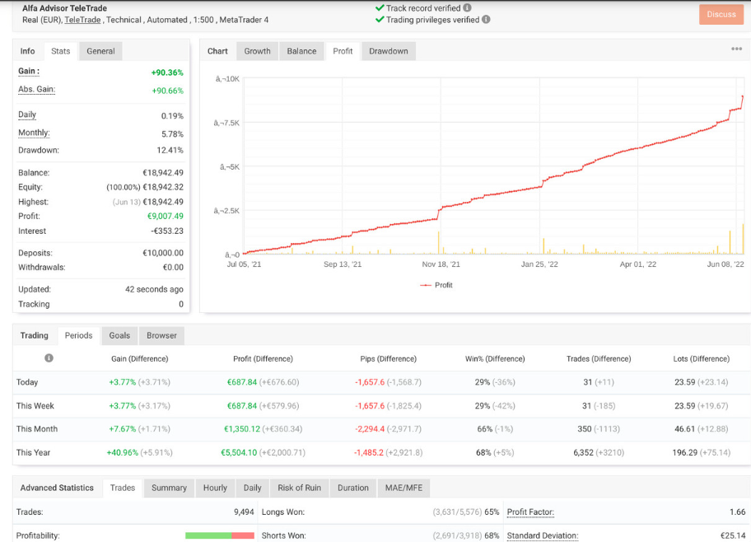This screenshot has height=542, width=751.
Task: Open the Drawdown chart tab
Action: (x=389, y=50)
